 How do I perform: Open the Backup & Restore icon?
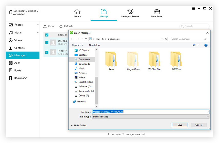coord(130,12)
